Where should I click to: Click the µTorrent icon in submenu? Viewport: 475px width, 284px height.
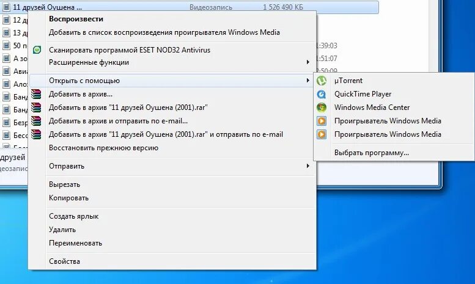322,81
